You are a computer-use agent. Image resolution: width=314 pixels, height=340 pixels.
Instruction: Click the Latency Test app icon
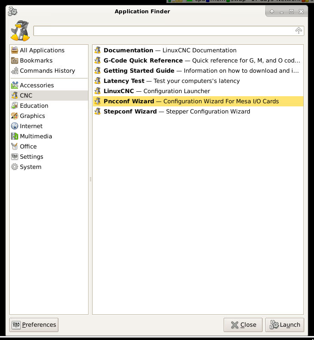point(97,81)
